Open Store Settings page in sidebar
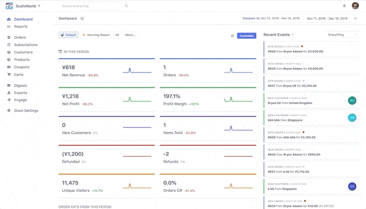This screenshot has height=209, width=366. click(26, 111)
